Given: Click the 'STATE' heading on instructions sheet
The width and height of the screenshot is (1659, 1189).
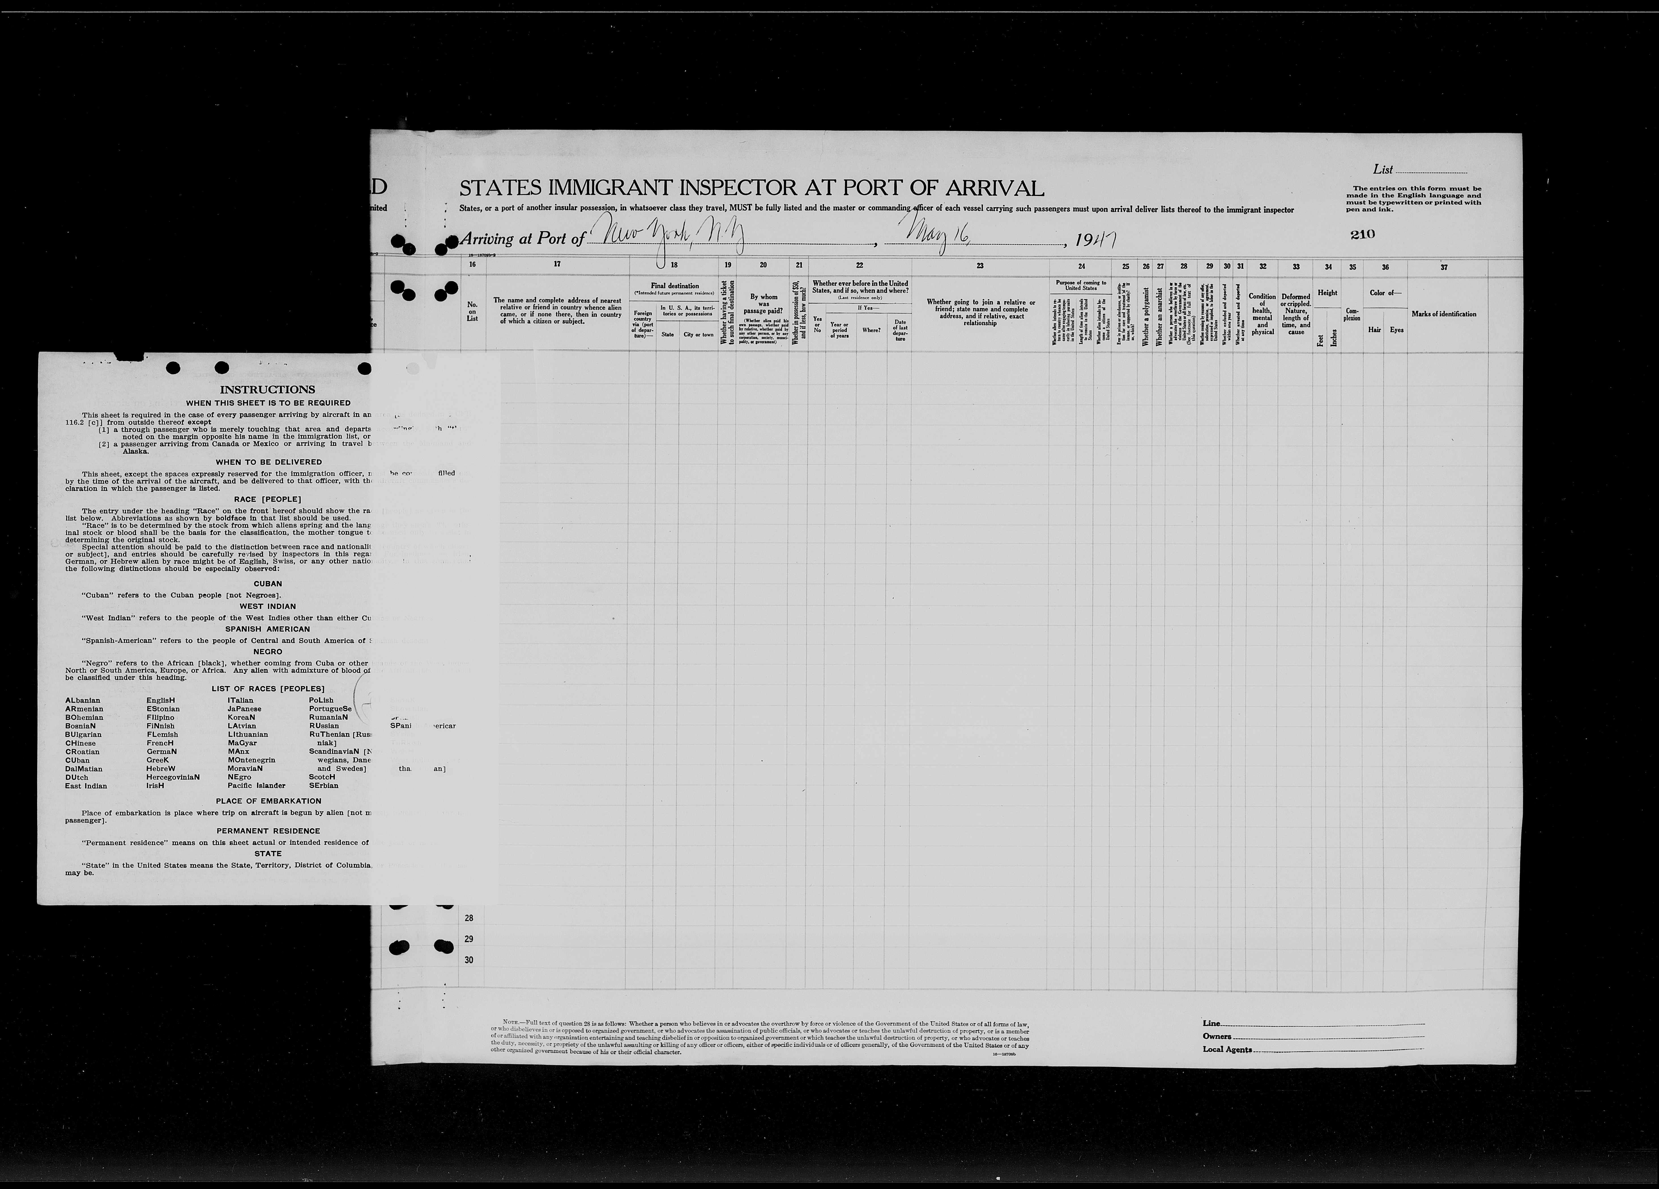Looking at the screenshot, I should [268, 853].
